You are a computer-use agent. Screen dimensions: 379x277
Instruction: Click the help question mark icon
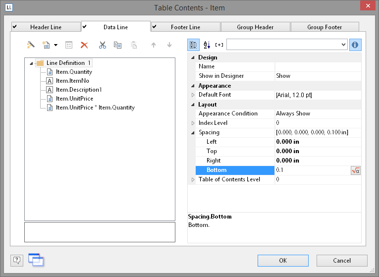click(17, 260)
